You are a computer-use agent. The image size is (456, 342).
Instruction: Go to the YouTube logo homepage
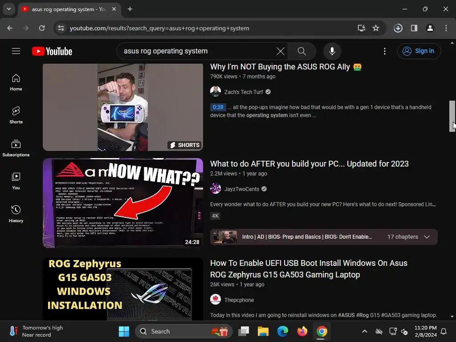[x=52, y=51]
